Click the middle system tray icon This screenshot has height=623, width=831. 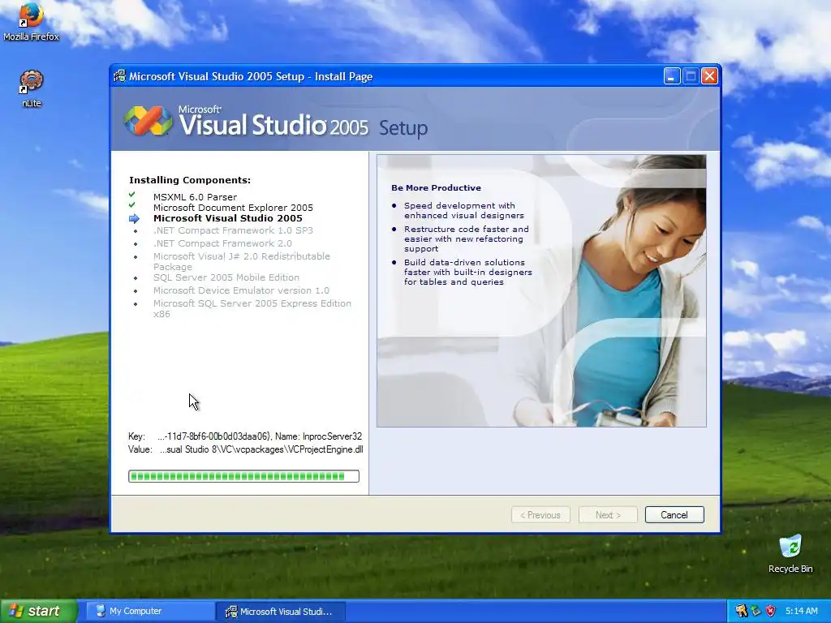[x=756, y=611]
